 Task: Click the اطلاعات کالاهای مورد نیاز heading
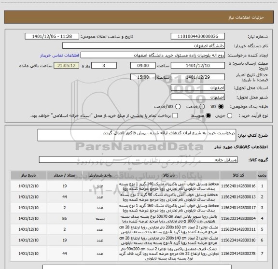point(241,147)
